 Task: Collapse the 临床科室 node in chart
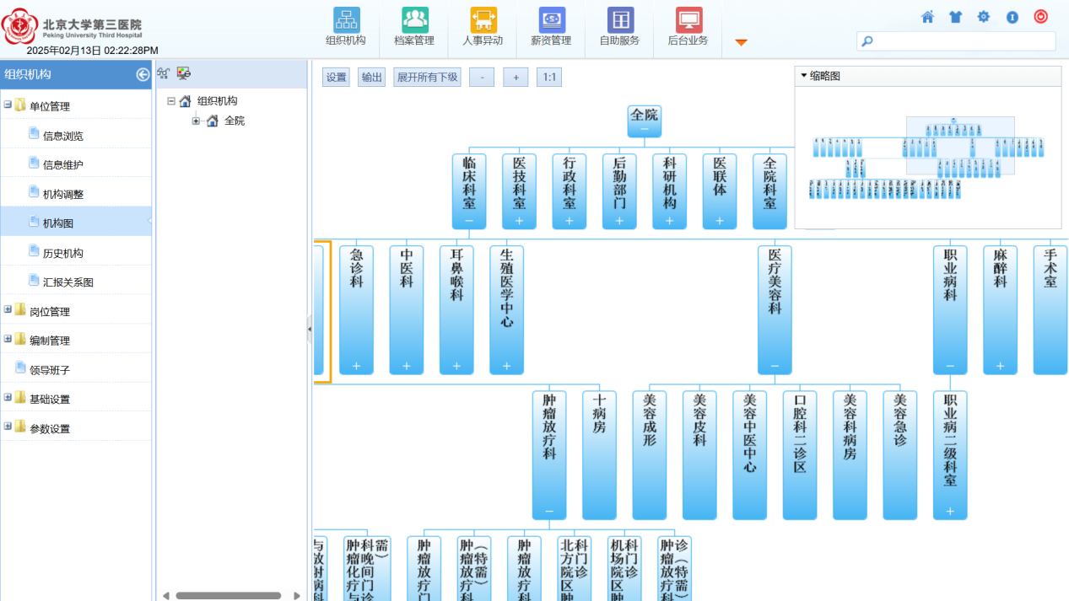(468, 221)
